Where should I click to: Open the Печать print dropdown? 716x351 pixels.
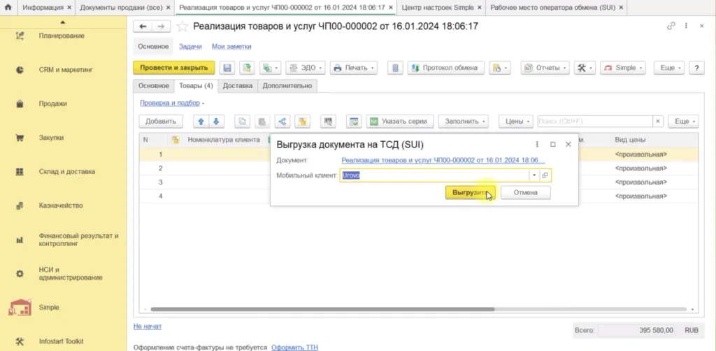(x=353, y=68)
